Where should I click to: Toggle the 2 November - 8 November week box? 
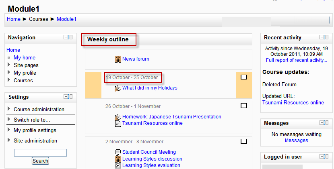tap(243, 141)
